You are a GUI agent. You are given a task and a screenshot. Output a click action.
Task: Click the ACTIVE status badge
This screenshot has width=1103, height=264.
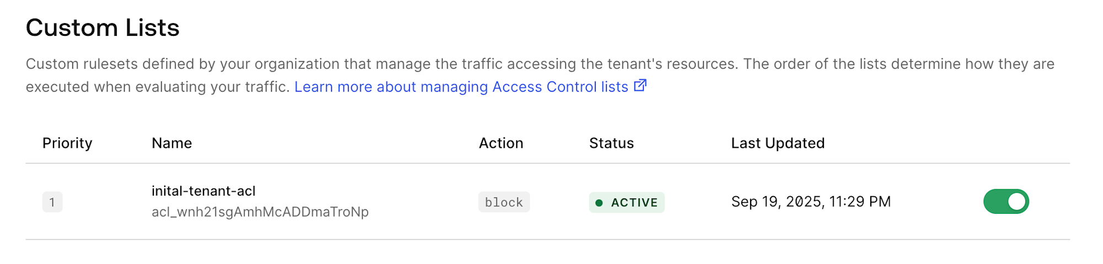point(627,202)
